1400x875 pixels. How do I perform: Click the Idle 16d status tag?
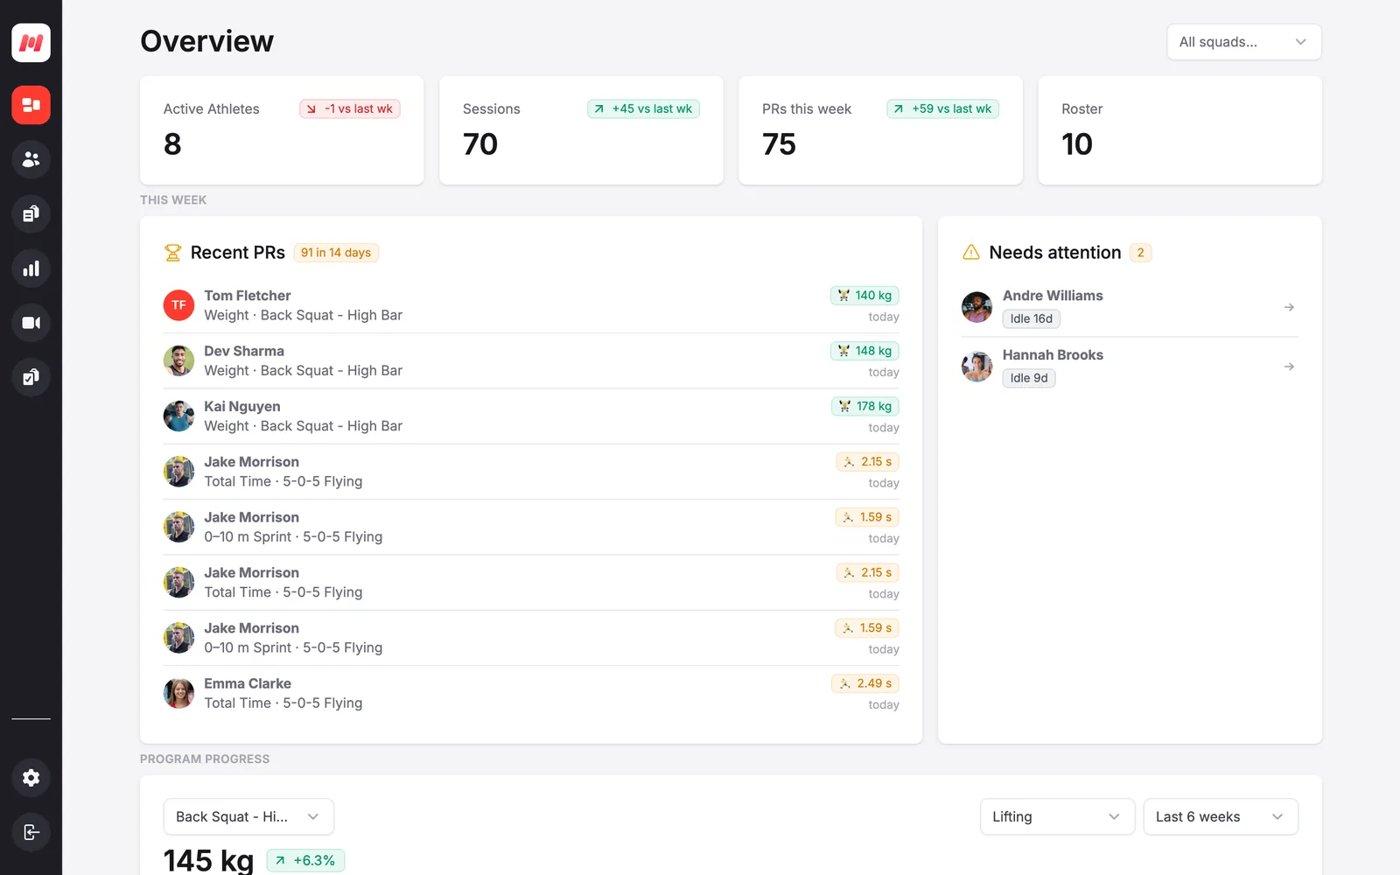(x=1032, y=318)
